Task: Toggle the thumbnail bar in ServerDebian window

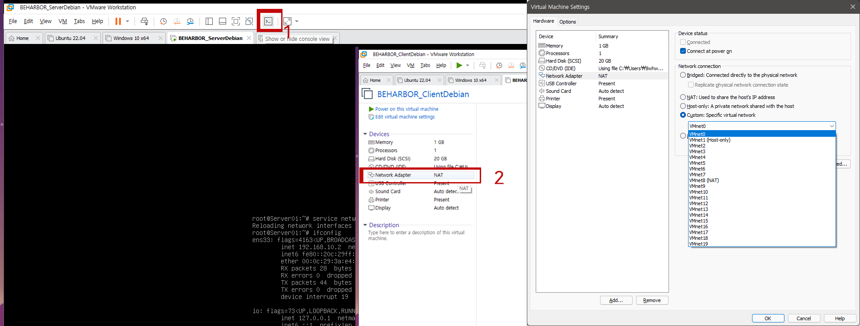Action: (223, 21)
